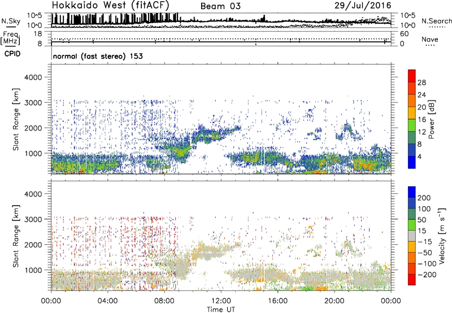The image size is (452, 313).
Task: Select the "N.Sky" legend label
Action: tap(11, 21)
